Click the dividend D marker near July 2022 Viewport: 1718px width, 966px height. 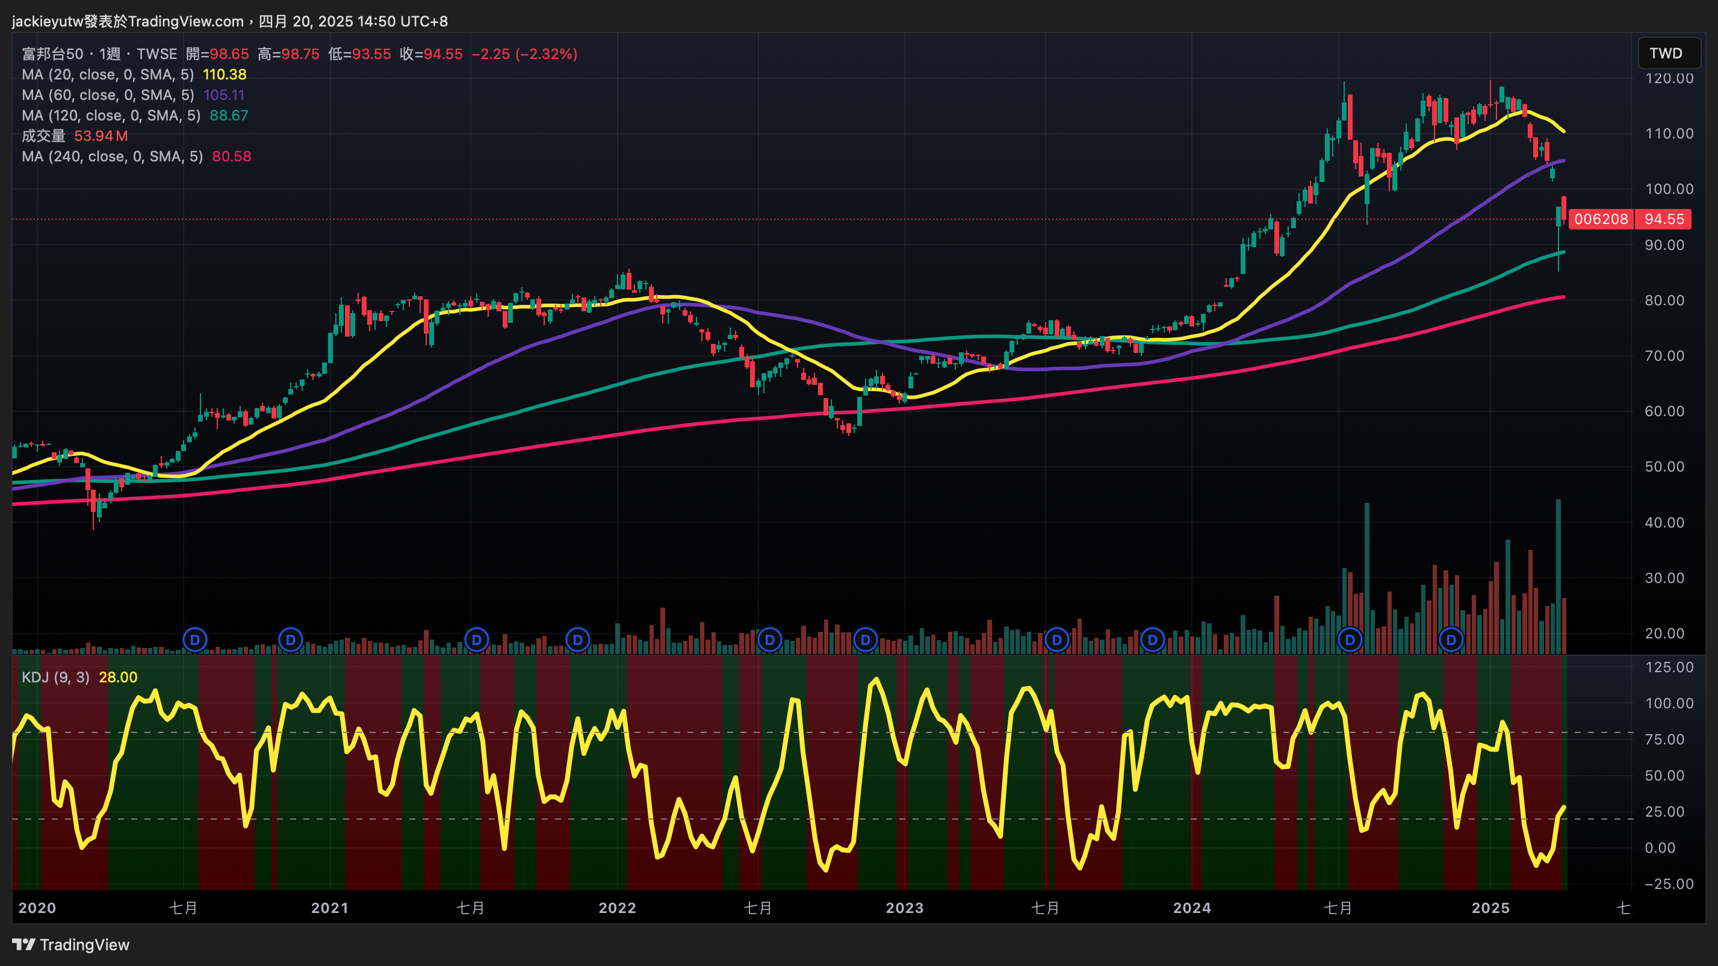click(770, 640)
